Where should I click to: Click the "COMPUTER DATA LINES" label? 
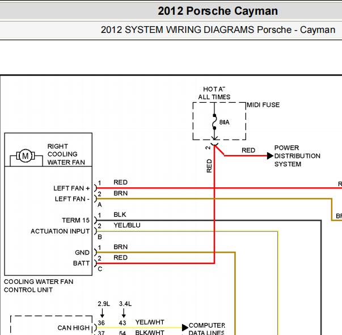click(x=207, y=329)
